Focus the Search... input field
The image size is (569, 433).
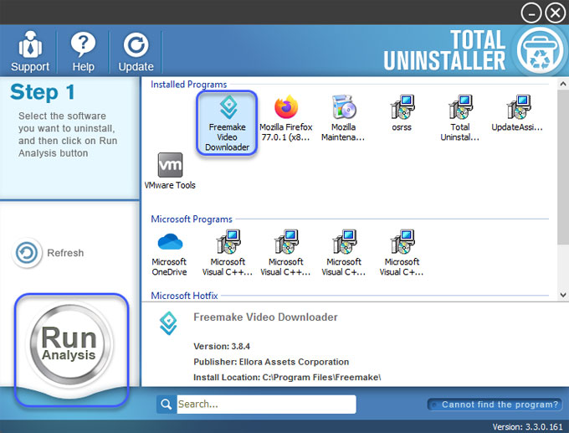[x=266, y=405]
